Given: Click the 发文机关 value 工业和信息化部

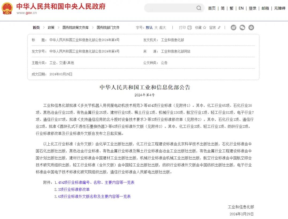Looking at the screenshot, I should tap(172, 40).
